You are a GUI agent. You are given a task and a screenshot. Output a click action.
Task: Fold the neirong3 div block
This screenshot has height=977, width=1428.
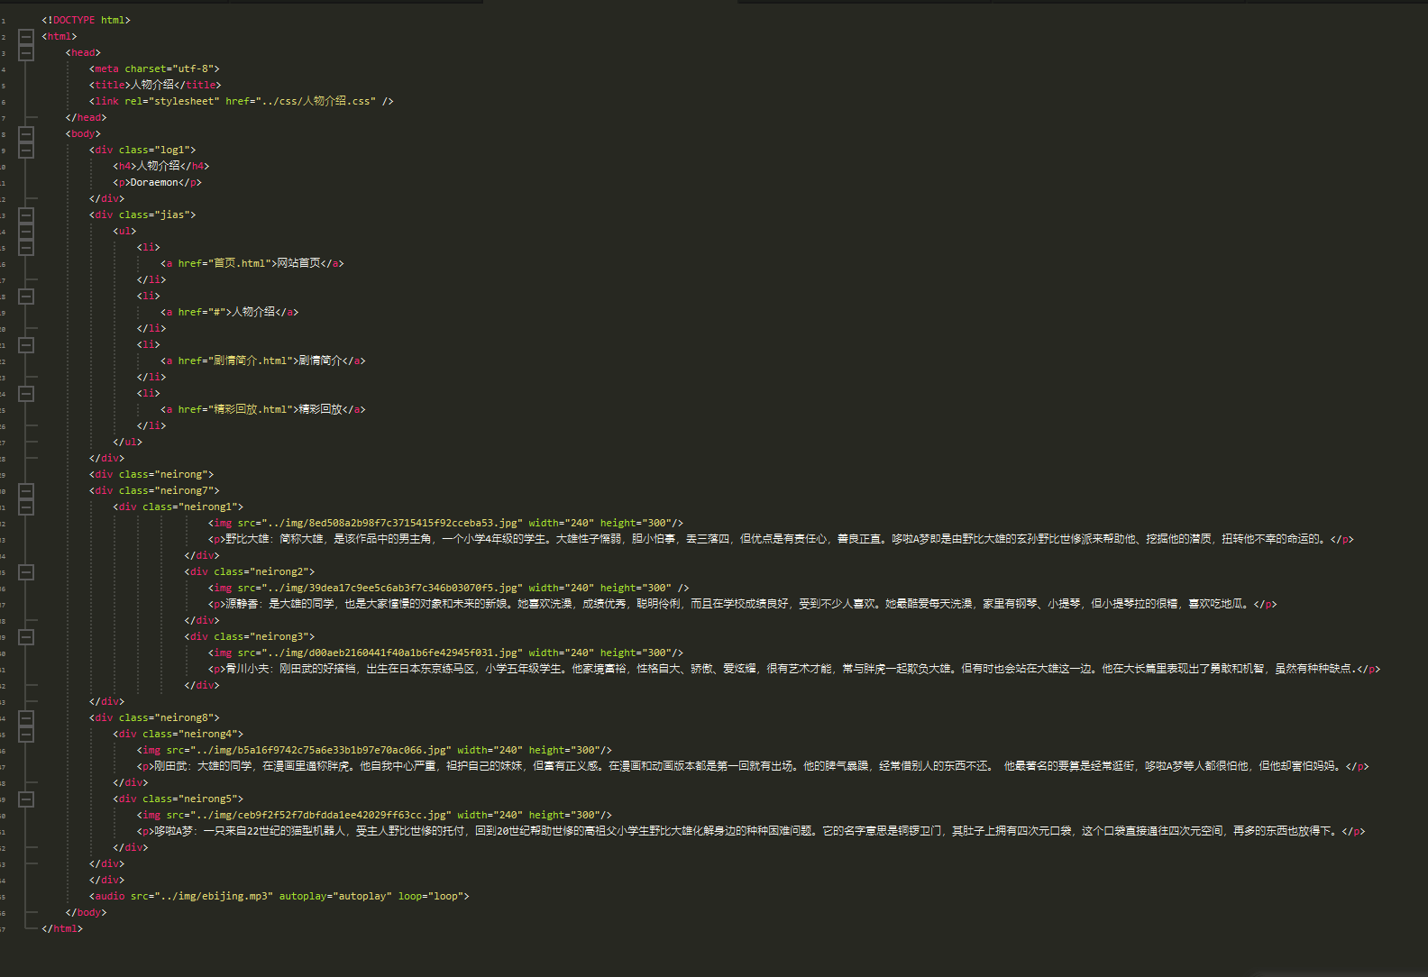point(26,637)
